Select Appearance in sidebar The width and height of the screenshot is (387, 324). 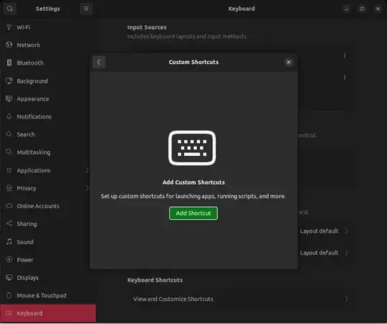pos(48,99)
